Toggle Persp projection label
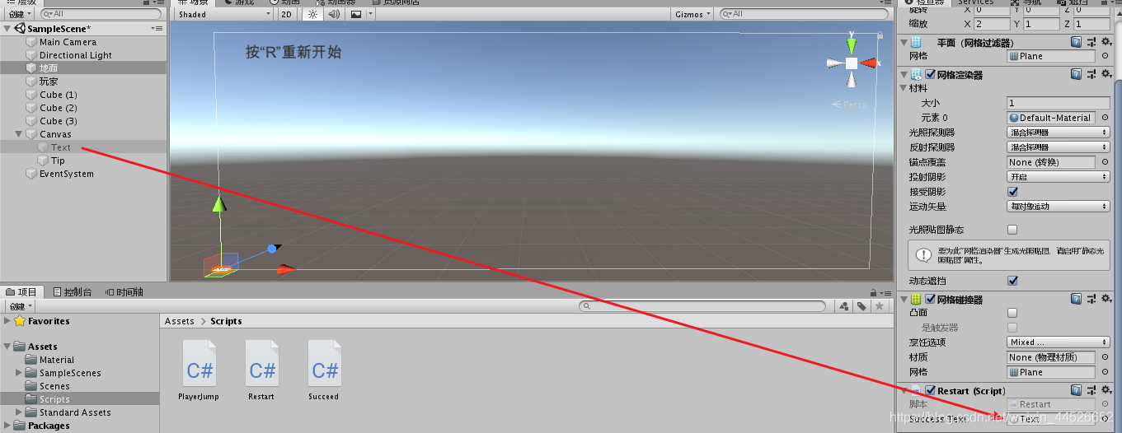The image size is (1122, 433). click(850, 105)
